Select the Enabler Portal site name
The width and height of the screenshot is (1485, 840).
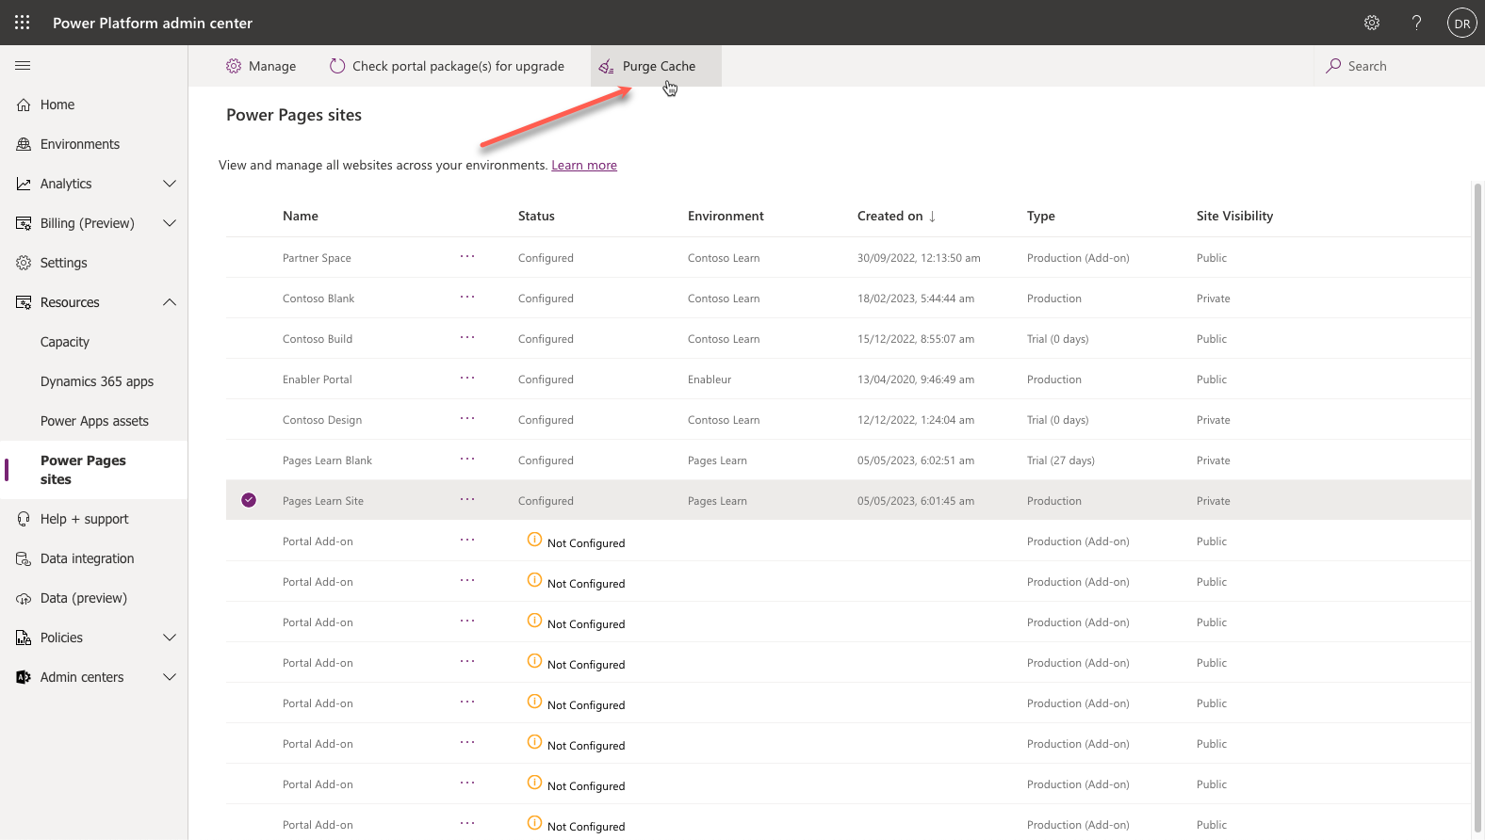pyautogui.click(x=318, y=380)
